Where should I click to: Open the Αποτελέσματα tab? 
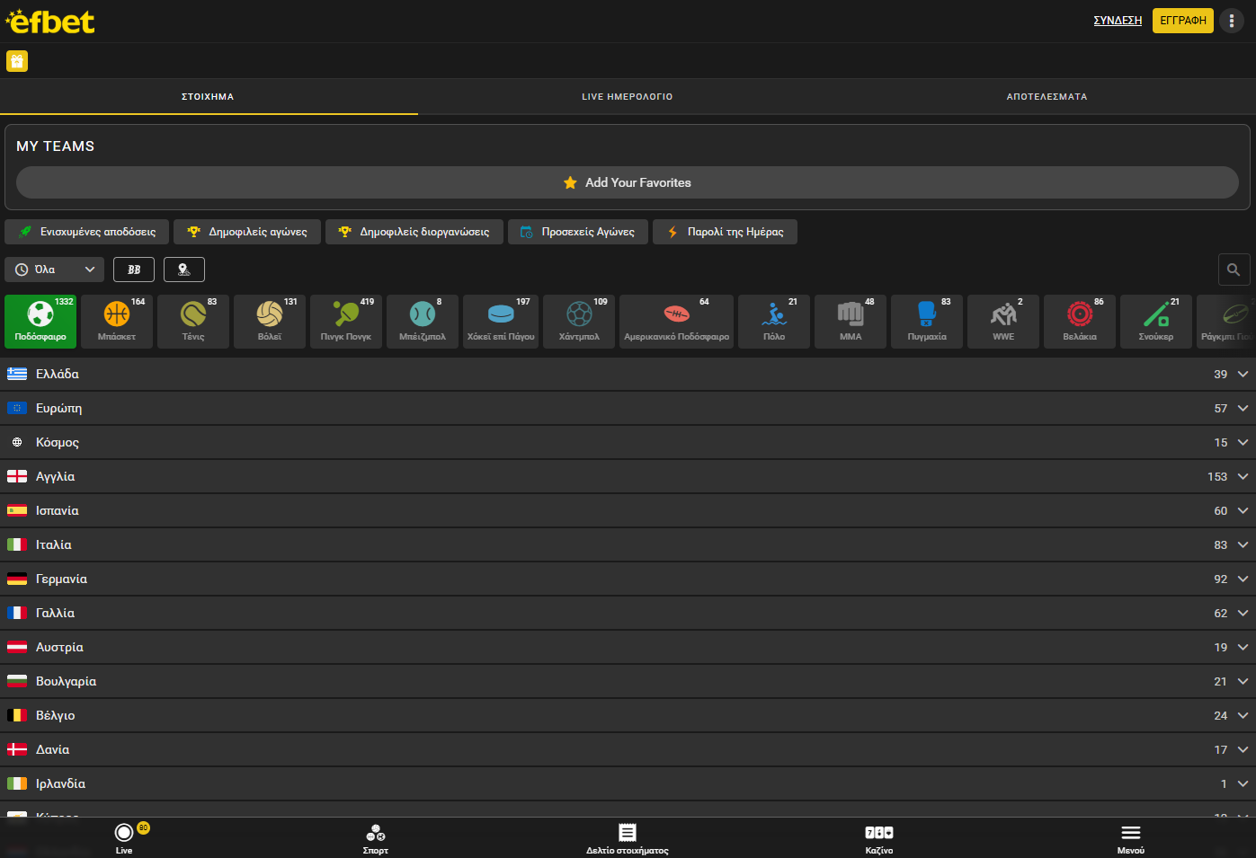click(1047, 96)
